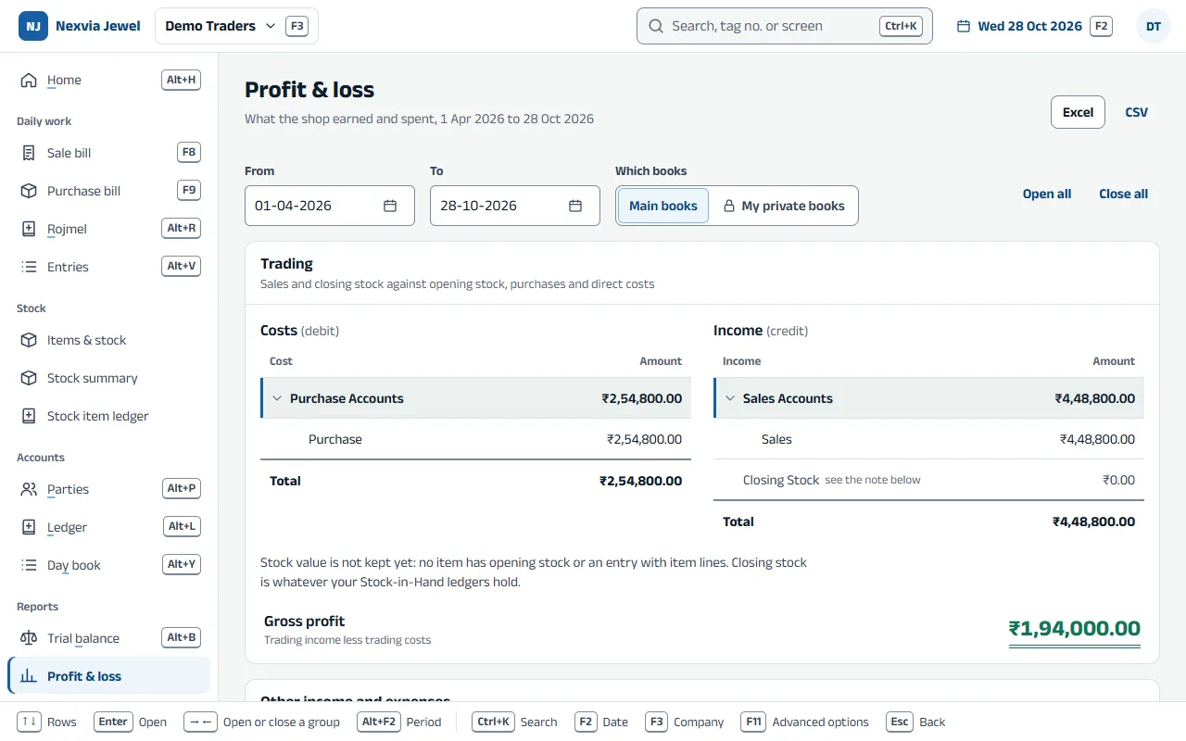Open Profit & loss report in sidebar
This screenshot has height=741, width=1186.
(109, 676)
